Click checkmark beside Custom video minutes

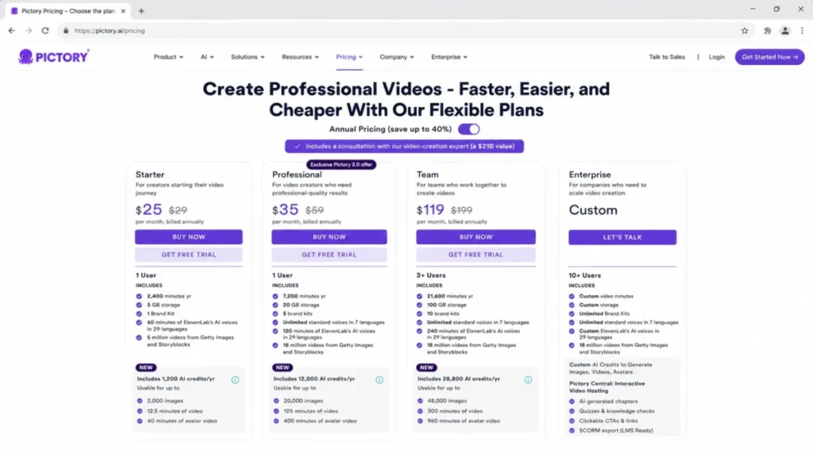(572, 297)
